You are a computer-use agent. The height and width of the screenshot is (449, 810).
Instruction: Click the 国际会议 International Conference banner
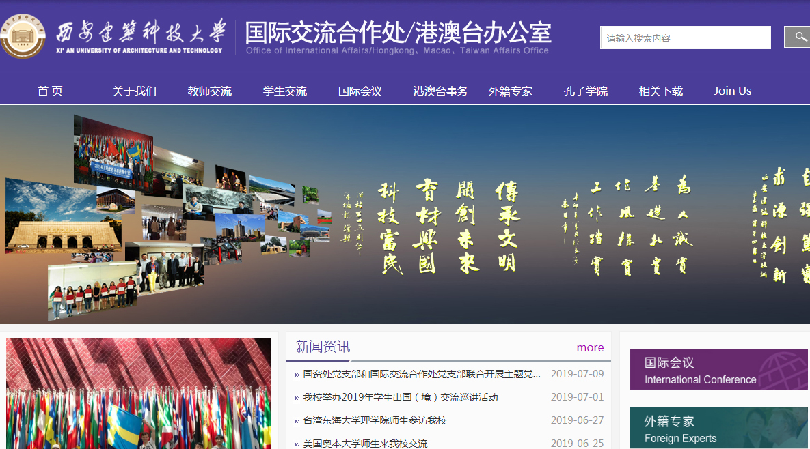tap(718, 370)
